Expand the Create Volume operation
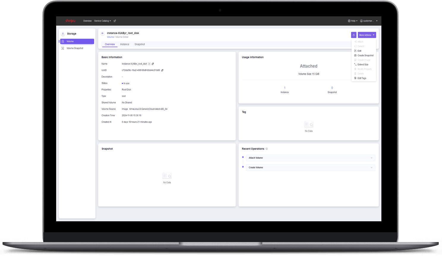This screenshot has height=256, width=442. tap(310, 168)
